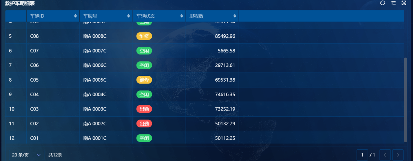Click the 出勤 status tag for C02

click(x=144, y=124)
